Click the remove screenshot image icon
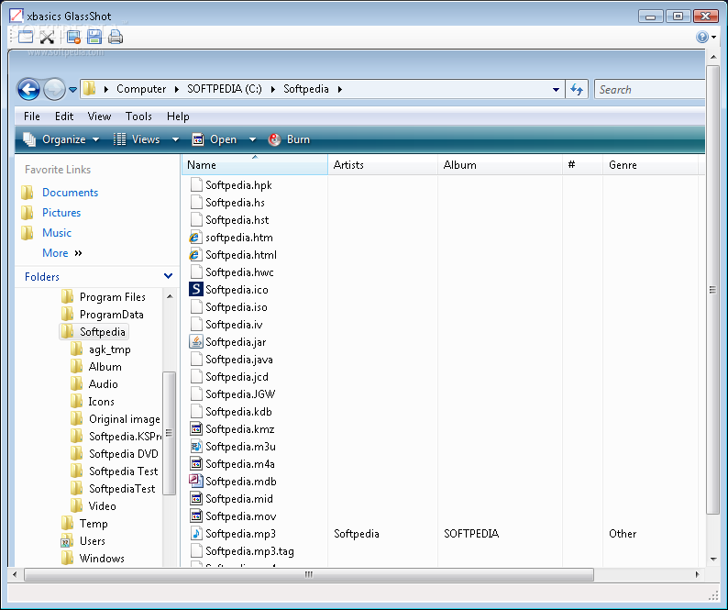 (x=73, y=37)
